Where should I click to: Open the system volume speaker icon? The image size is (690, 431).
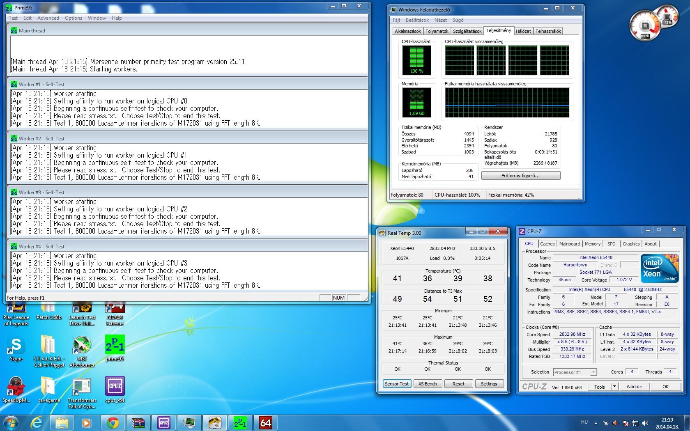[645, 423]
